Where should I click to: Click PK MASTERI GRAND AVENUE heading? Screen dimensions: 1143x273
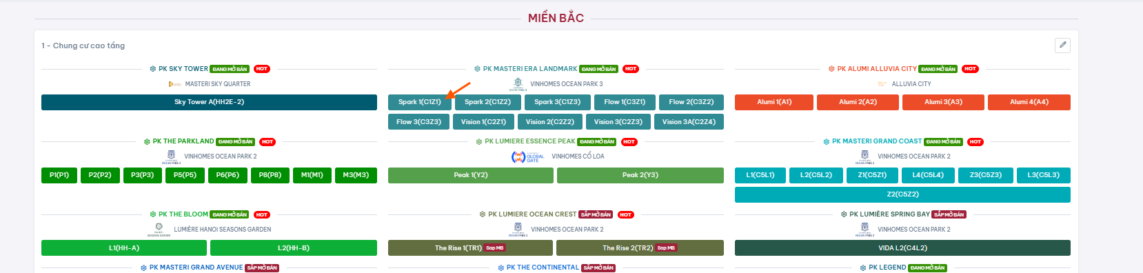[196, 267]
